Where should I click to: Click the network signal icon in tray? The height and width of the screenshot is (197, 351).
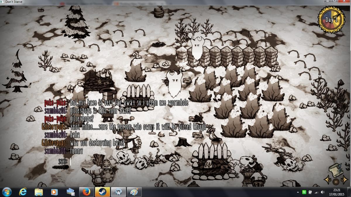point(316,192)
